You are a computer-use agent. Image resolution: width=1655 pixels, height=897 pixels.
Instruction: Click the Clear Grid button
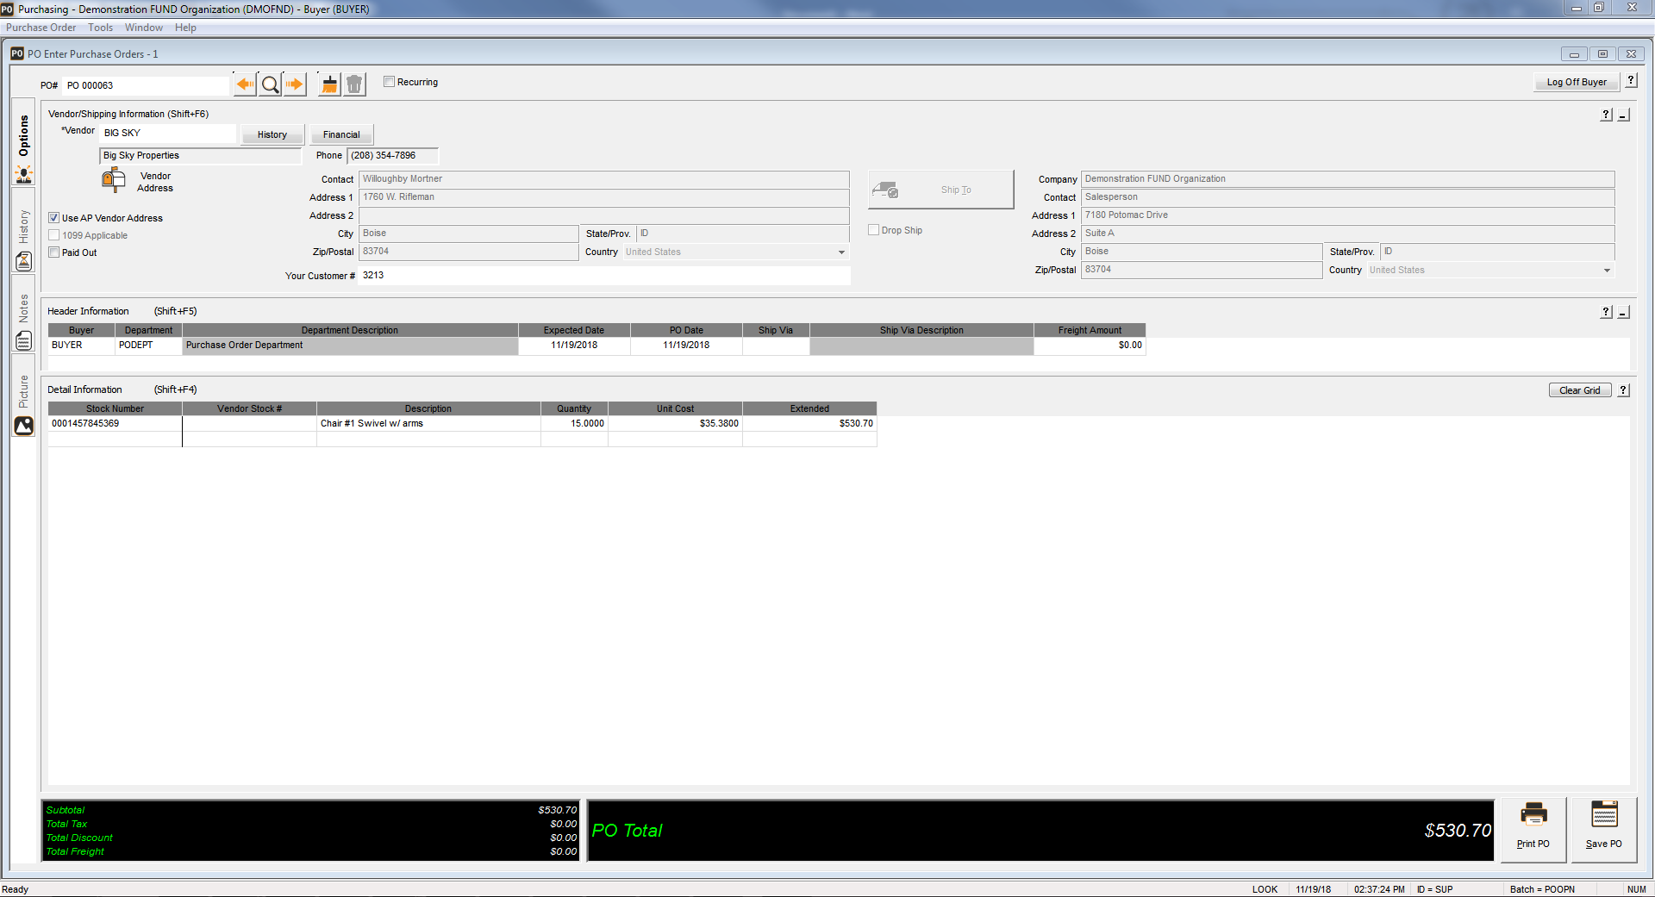[x=1579, y=390]
